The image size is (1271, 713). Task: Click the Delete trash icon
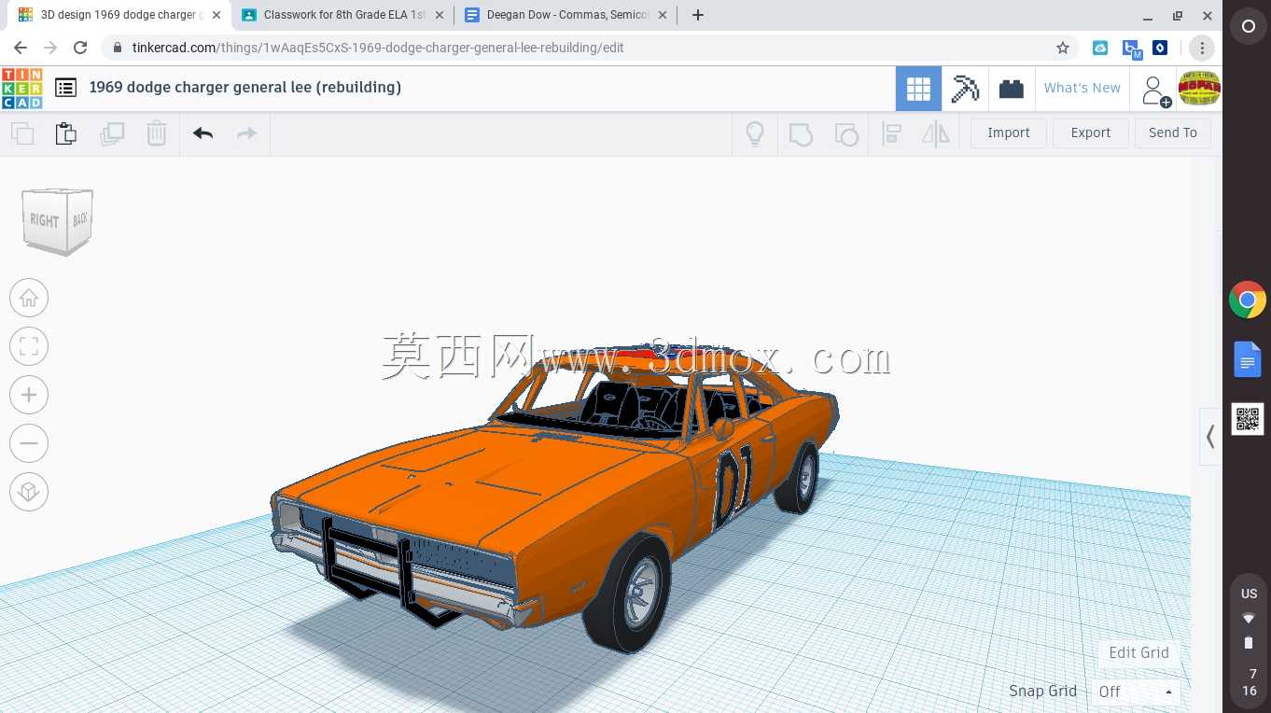coord(157,133)
